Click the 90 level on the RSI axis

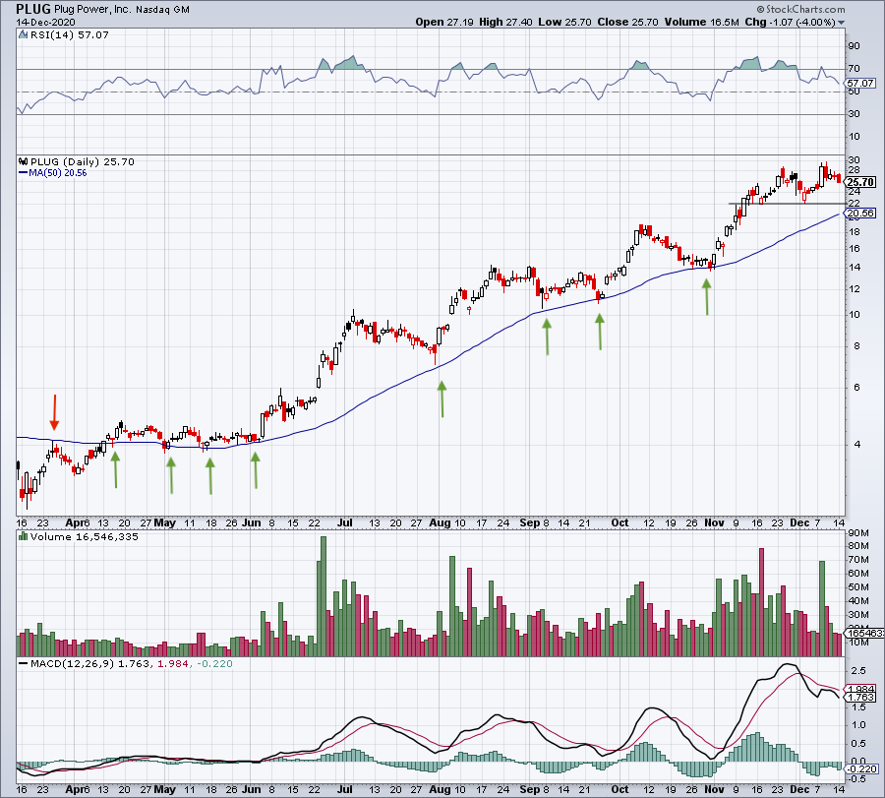854,46
